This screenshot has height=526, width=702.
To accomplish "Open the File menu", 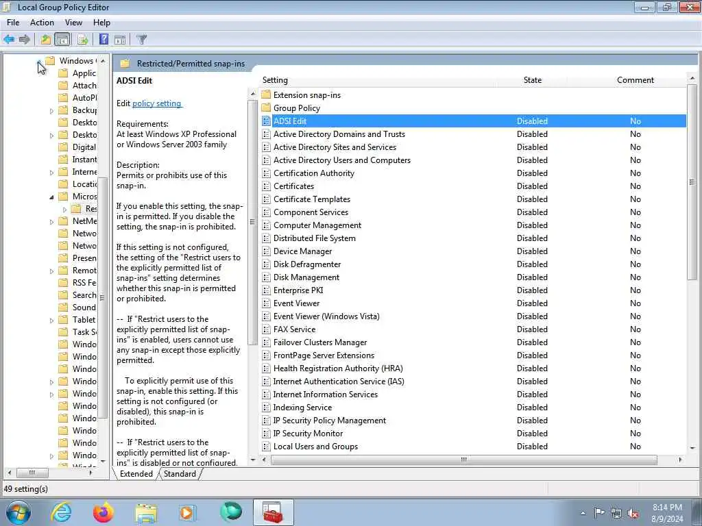I will click(13, 23).
